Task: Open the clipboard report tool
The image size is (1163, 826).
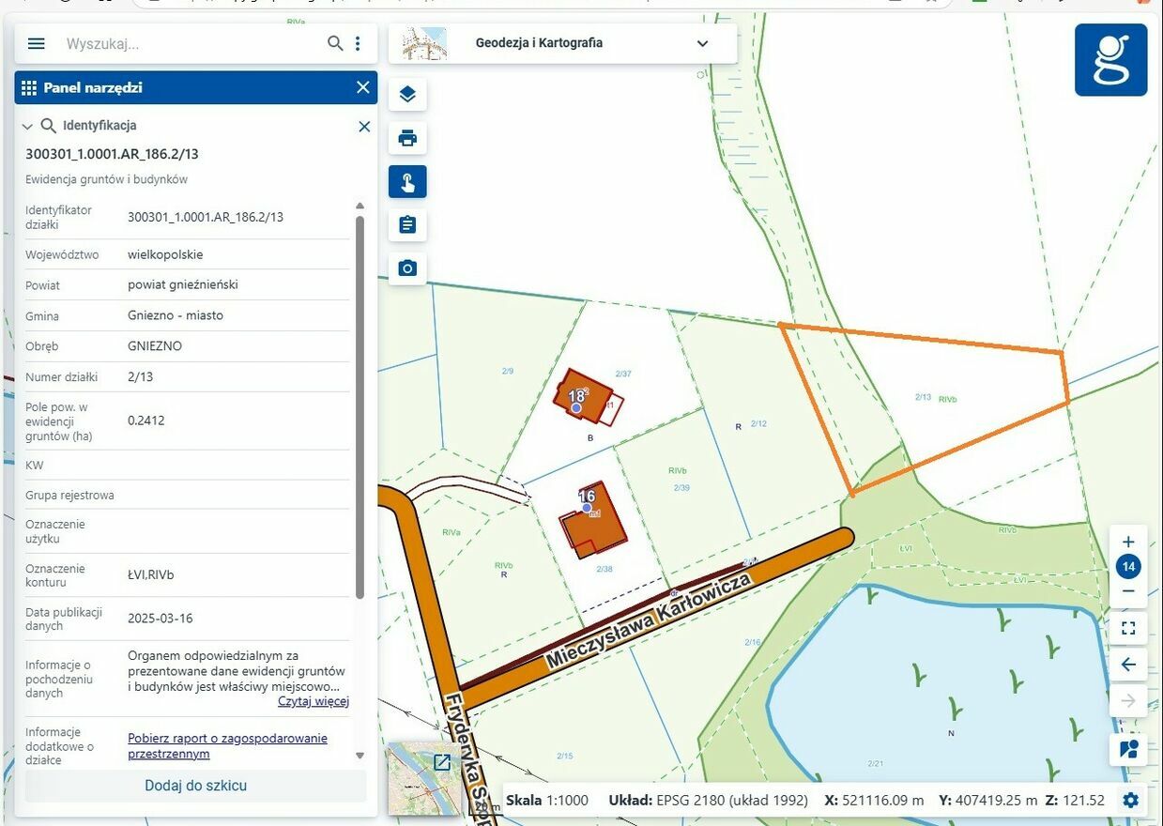Action: tap(407, 225)
